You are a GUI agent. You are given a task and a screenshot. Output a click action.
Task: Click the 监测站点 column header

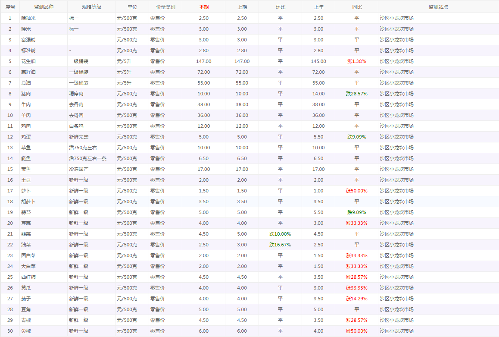(438, 7)
